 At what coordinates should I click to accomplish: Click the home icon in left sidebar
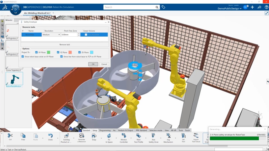(x=2, y=48)
